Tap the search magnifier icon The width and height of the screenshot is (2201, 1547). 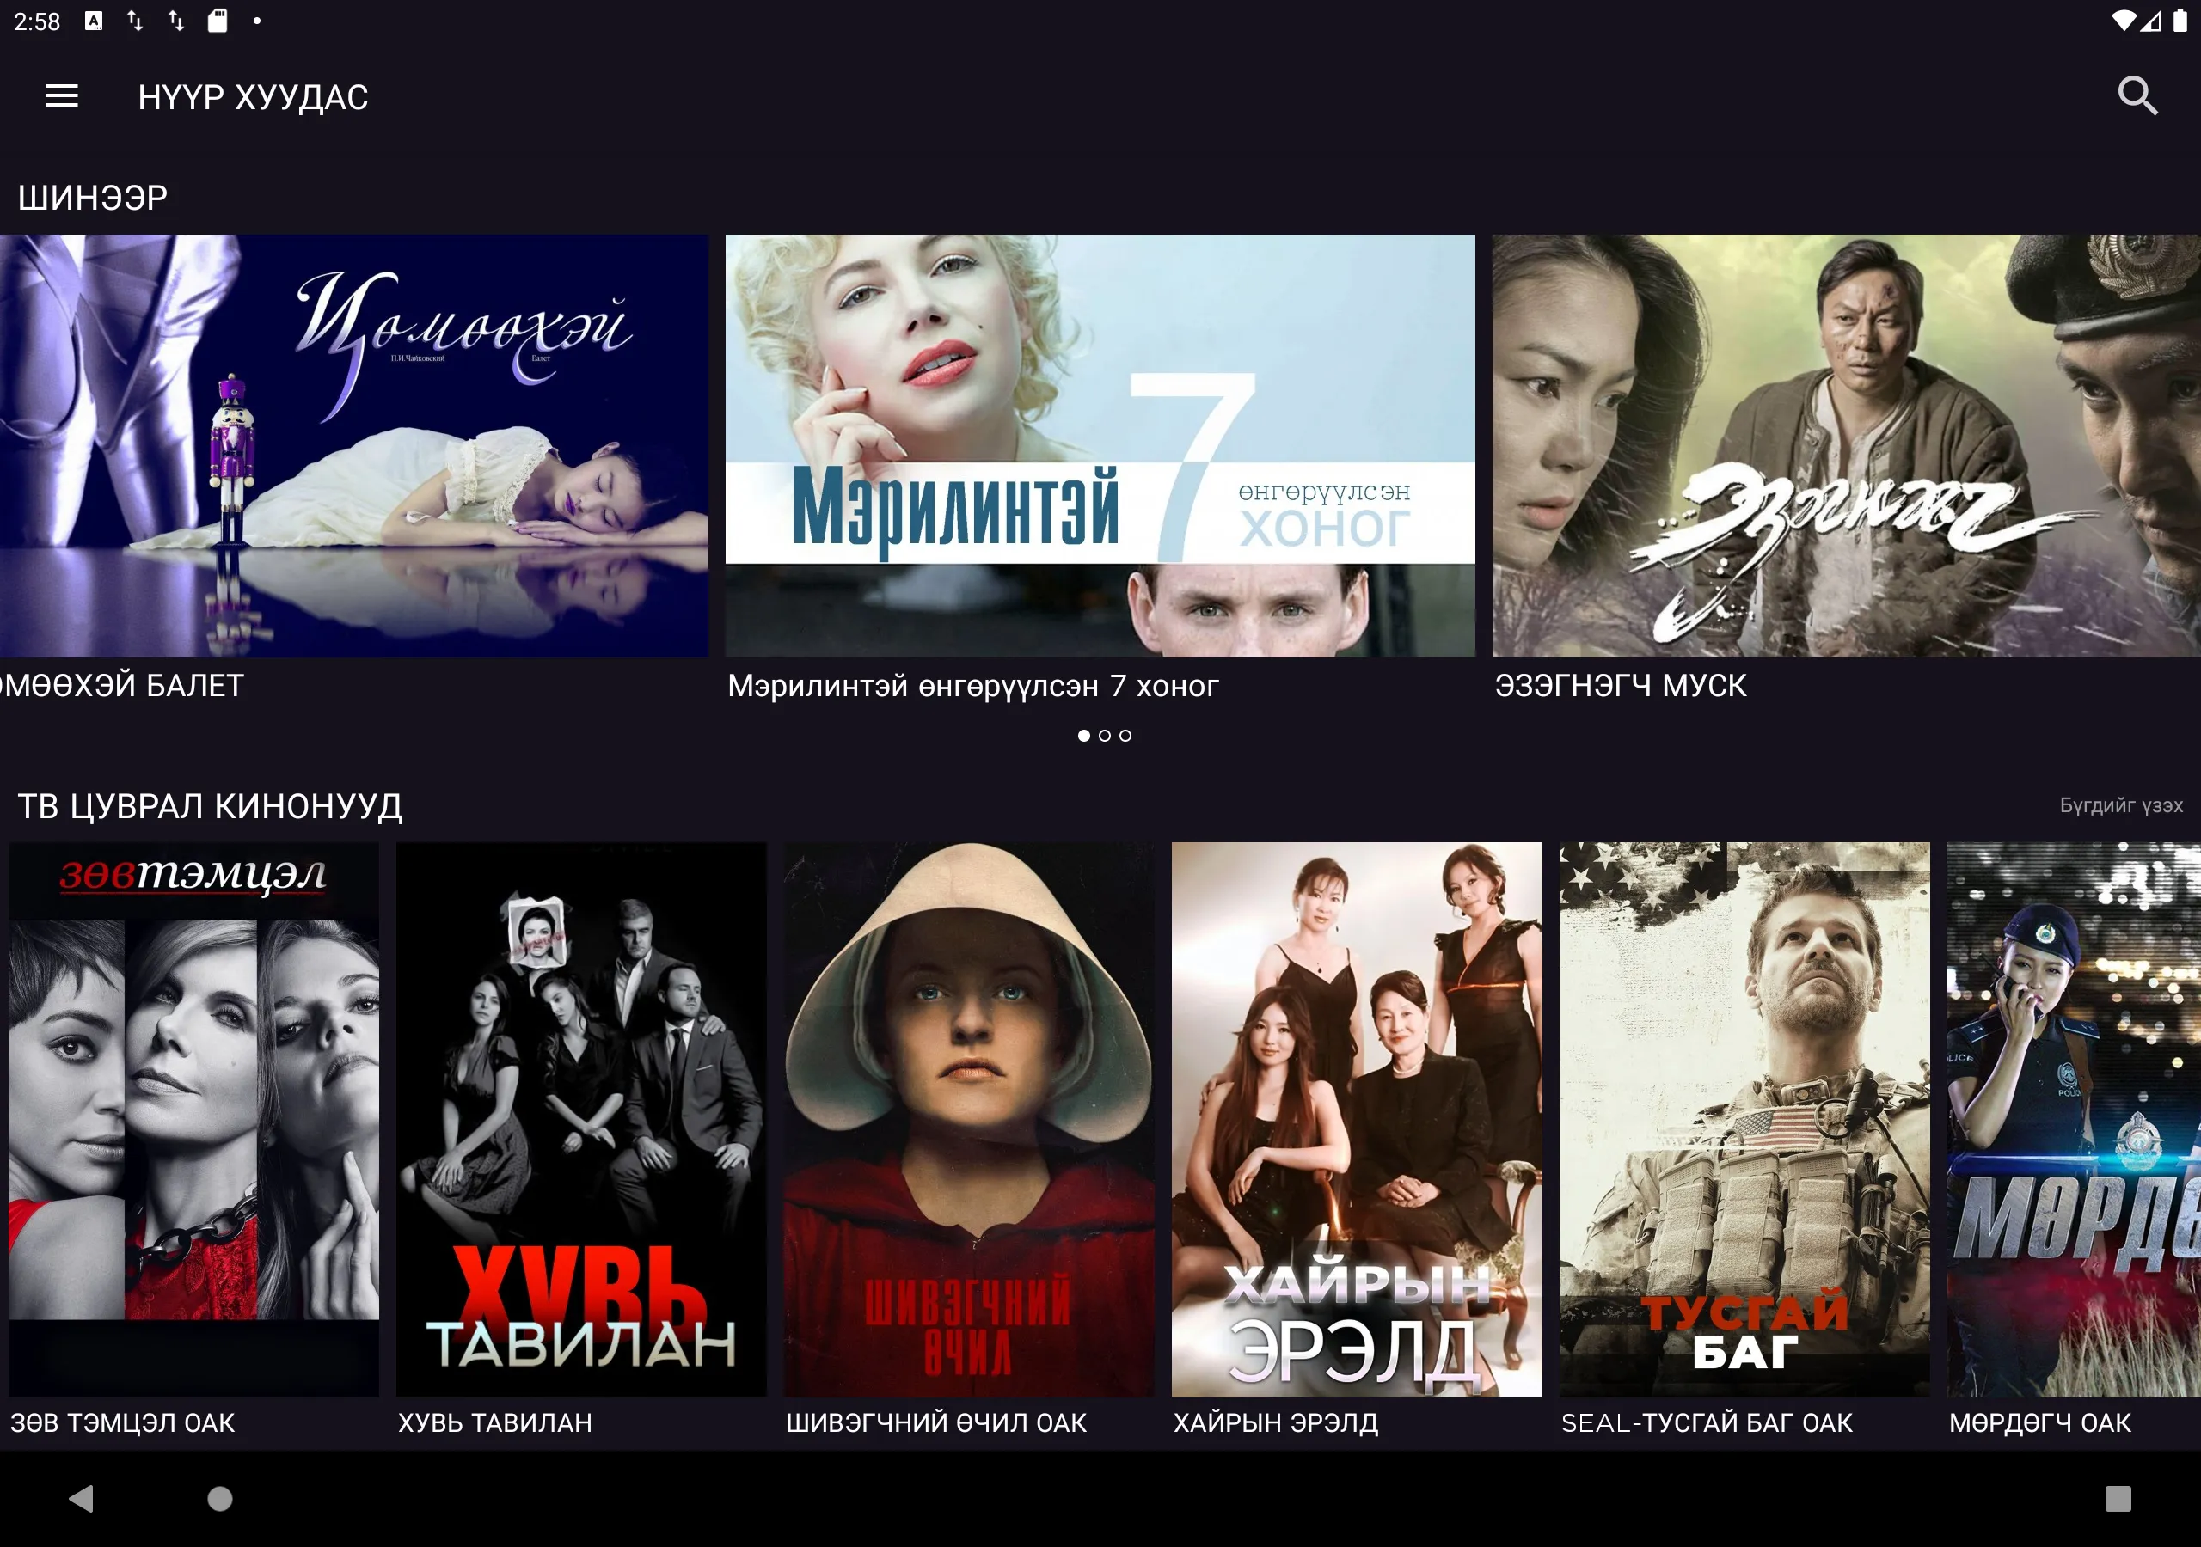2137,96
